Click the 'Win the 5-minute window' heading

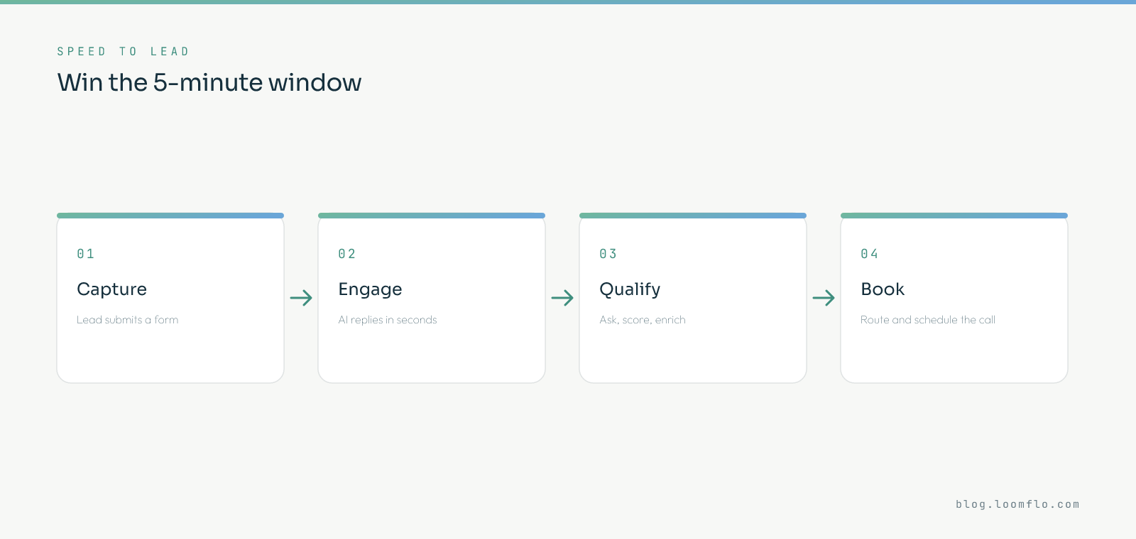click(x=209, y=83)
